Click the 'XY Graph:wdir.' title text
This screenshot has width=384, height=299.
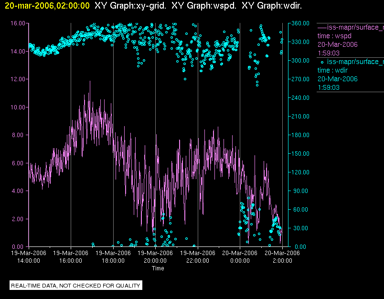[272, 6]
